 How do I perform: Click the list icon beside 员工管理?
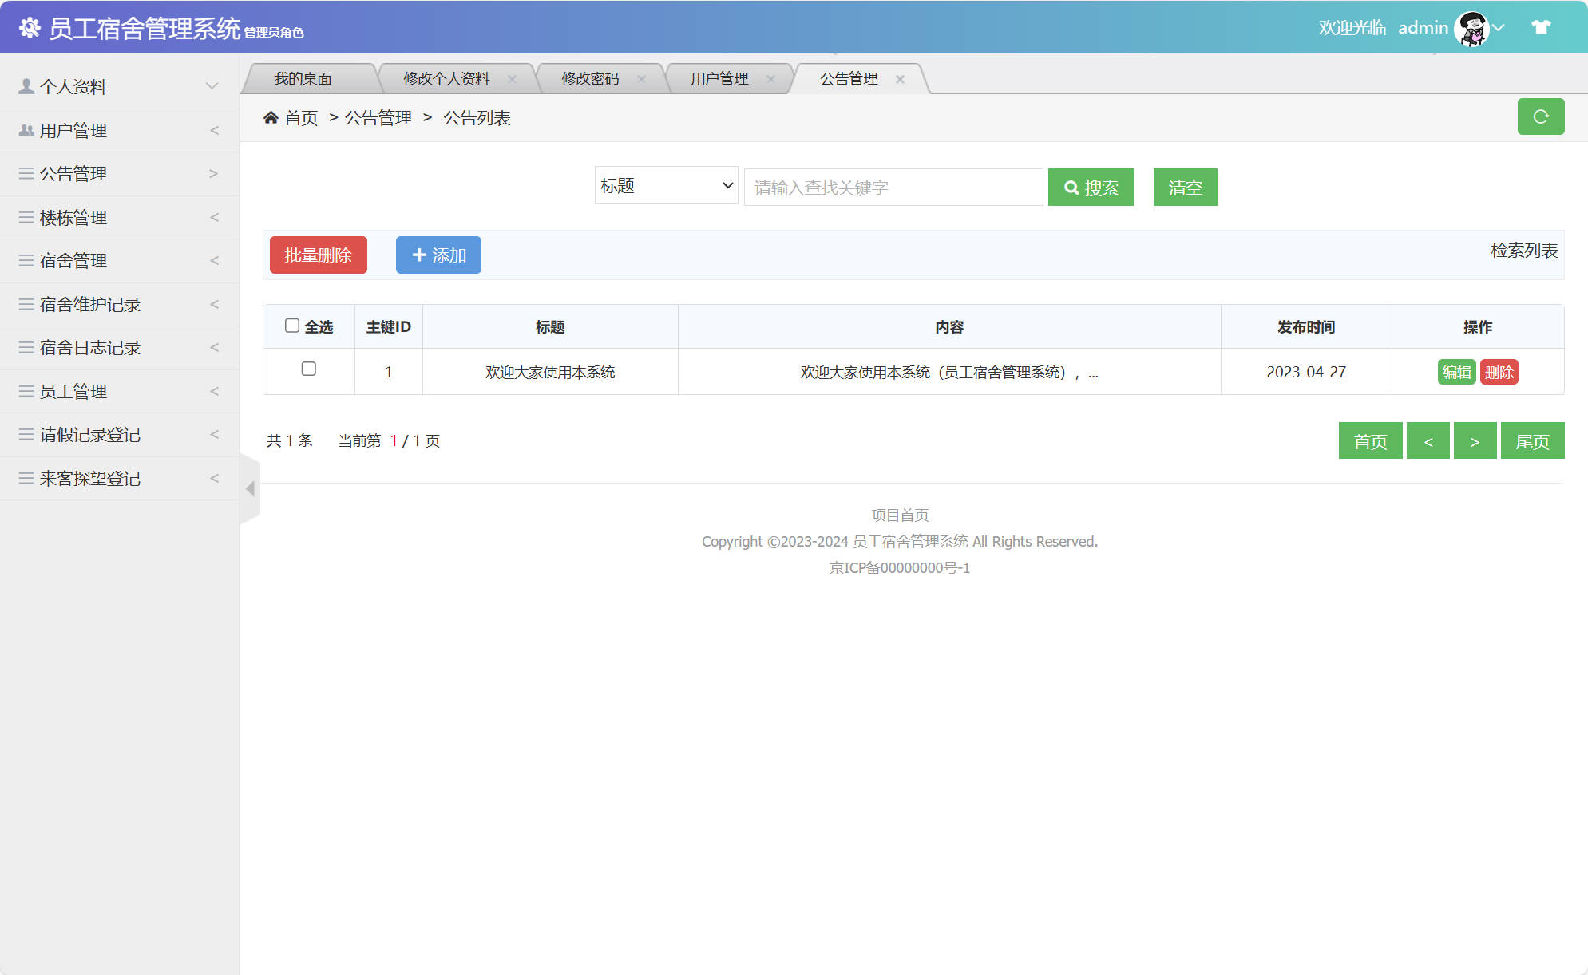coord(24,391)
